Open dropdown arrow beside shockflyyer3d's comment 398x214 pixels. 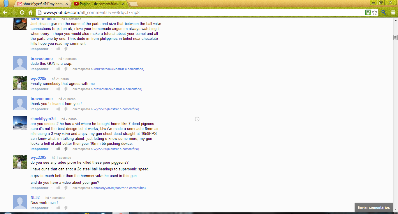pyautogui.click(x=197, y=119)
